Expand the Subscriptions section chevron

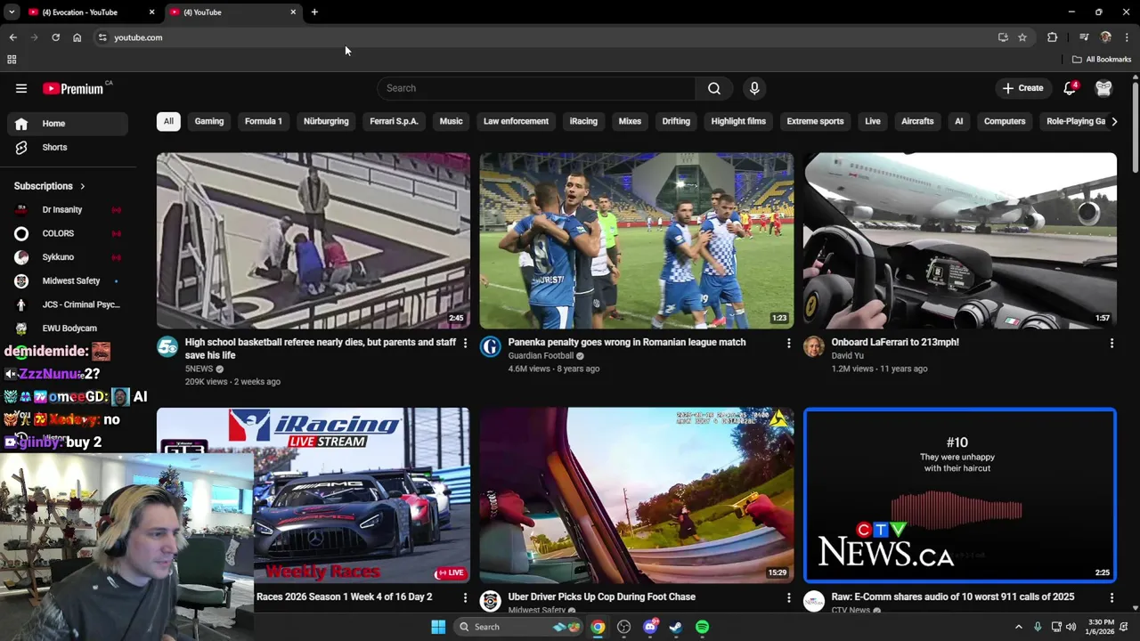(82, 186)
